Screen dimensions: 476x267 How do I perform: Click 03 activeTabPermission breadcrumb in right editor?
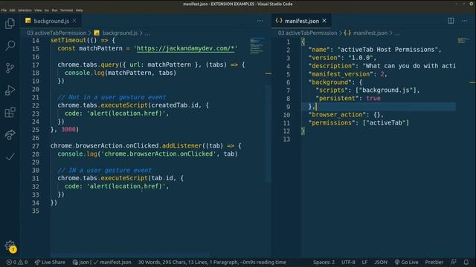[x=307, y=33]
